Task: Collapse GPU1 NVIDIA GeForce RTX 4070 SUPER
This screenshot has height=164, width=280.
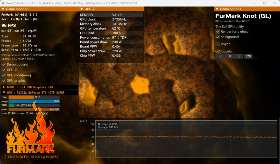Action: click(x=4, y=93)
